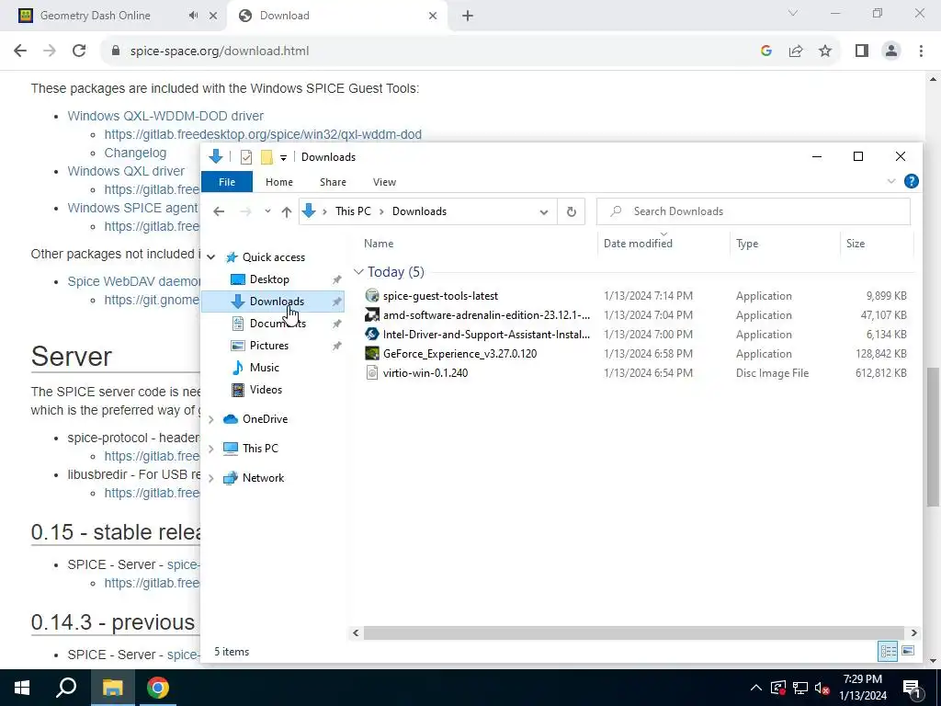941x706 pixels.
Task: Open notification center icon
Action: coord(912,688)
